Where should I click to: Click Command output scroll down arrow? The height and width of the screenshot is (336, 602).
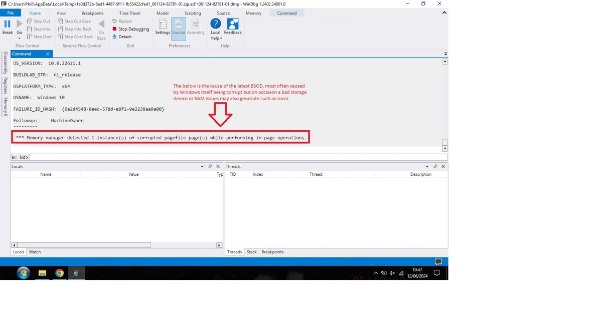click(444, 148)
